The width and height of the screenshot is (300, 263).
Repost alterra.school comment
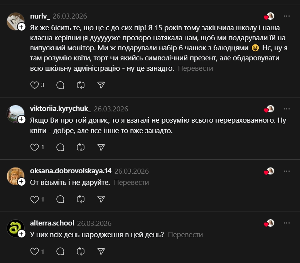[81, 252]
